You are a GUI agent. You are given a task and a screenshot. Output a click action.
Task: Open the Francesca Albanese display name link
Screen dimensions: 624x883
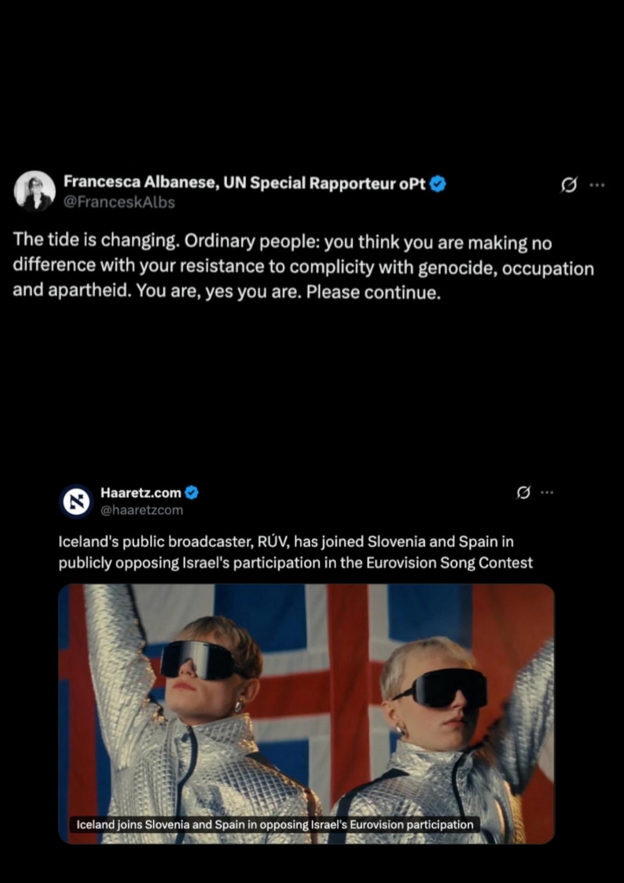(x=244, y=183)
